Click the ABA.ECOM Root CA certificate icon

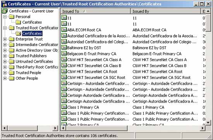pos(64,29)
